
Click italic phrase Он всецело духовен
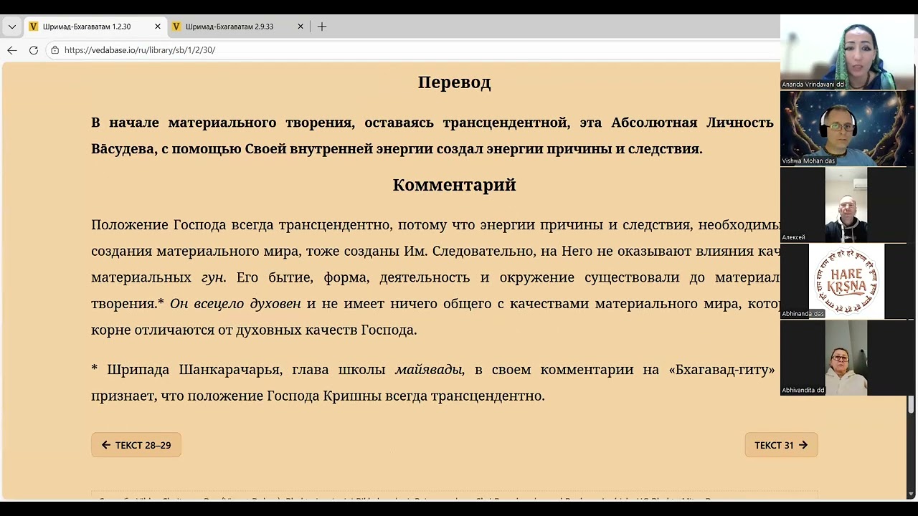tap(235, 304)
